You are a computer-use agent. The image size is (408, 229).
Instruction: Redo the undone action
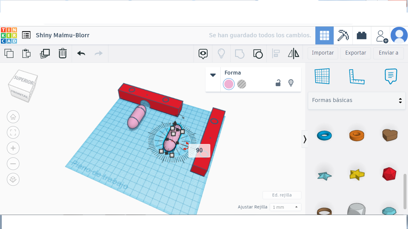pos(99,53)
